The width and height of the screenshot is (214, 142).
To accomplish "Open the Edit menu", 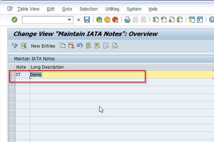I will pyautogui.click(x=51, y=9).
